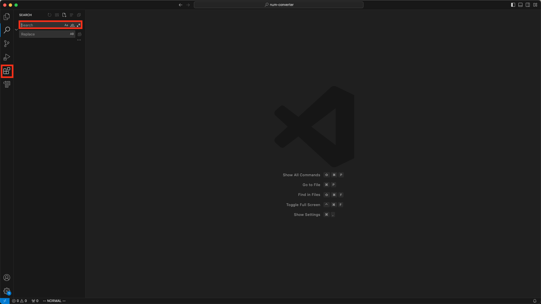Click the Replace input field

(44, 34)
